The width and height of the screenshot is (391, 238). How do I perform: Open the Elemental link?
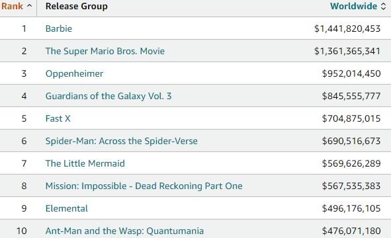pos(67,209)
